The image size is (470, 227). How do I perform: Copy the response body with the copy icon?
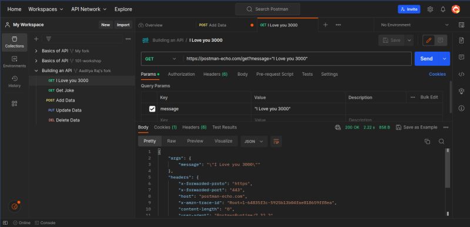click(x=428, y=141)
